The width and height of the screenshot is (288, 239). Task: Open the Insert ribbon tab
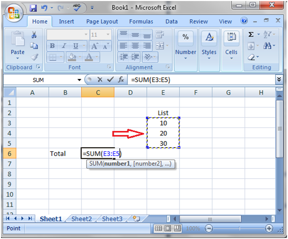tap(66, 21)
